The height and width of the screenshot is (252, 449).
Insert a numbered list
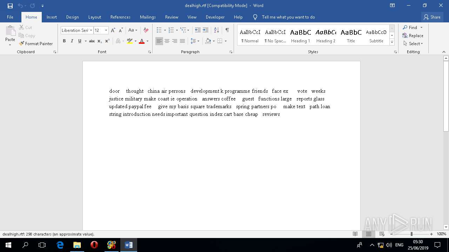pyautogui.click(x=171, y=30)
